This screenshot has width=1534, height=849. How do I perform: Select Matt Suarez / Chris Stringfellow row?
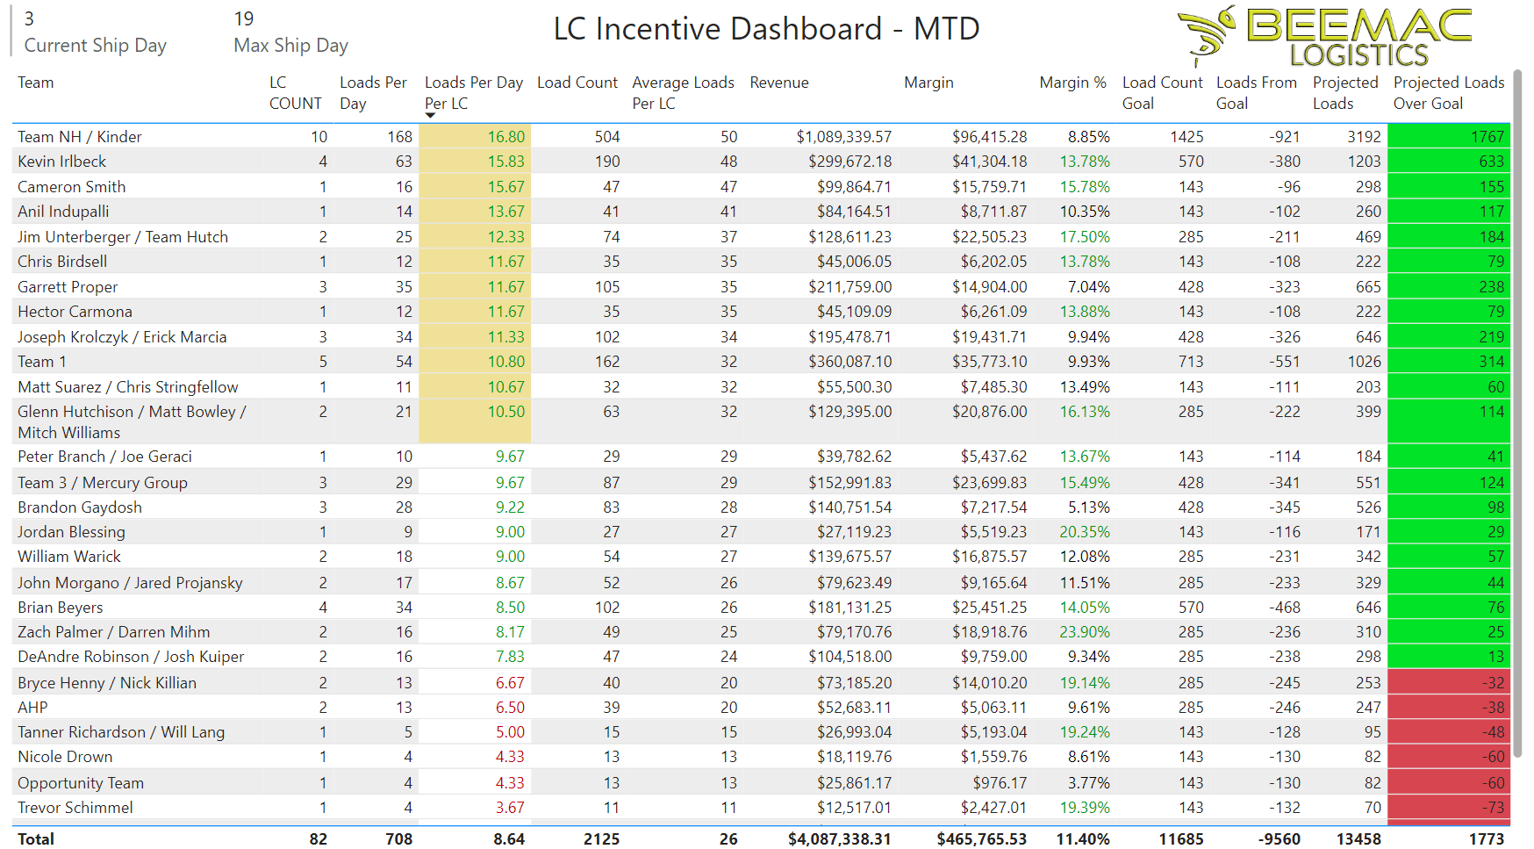tap(761, 387)
